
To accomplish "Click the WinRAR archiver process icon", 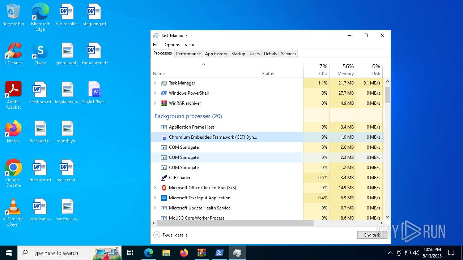I will pos(164,103).
